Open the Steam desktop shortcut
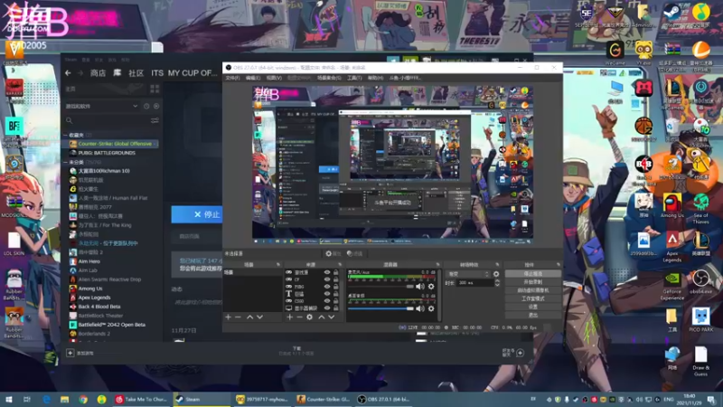Screen dimensions: 723x407 click(671, 15)
